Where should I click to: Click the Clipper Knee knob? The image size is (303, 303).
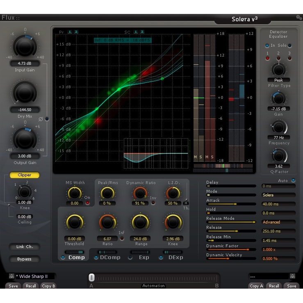pyautogui.click(x=25, y=191)
